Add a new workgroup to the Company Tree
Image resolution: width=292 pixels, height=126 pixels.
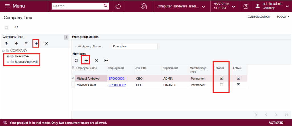(36, 43)
